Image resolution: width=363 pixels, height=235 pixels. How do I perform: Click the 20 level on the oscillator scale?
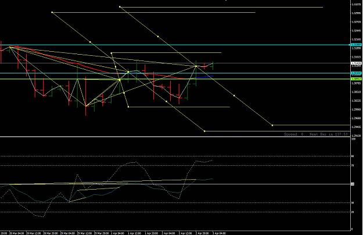pos(353,212)
